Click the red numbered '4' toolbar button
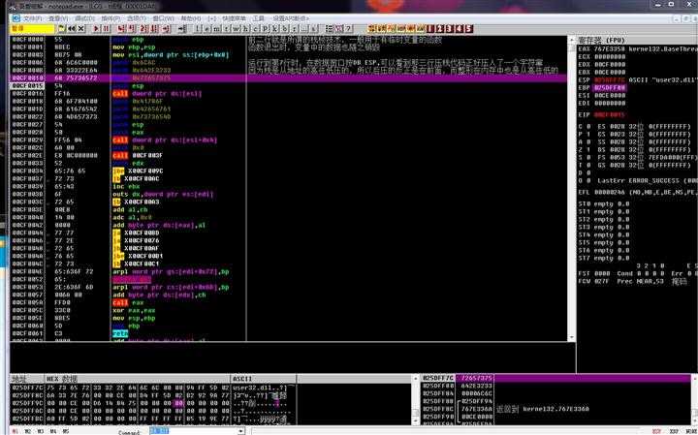 pyautogui.click(x=460, y=28)
